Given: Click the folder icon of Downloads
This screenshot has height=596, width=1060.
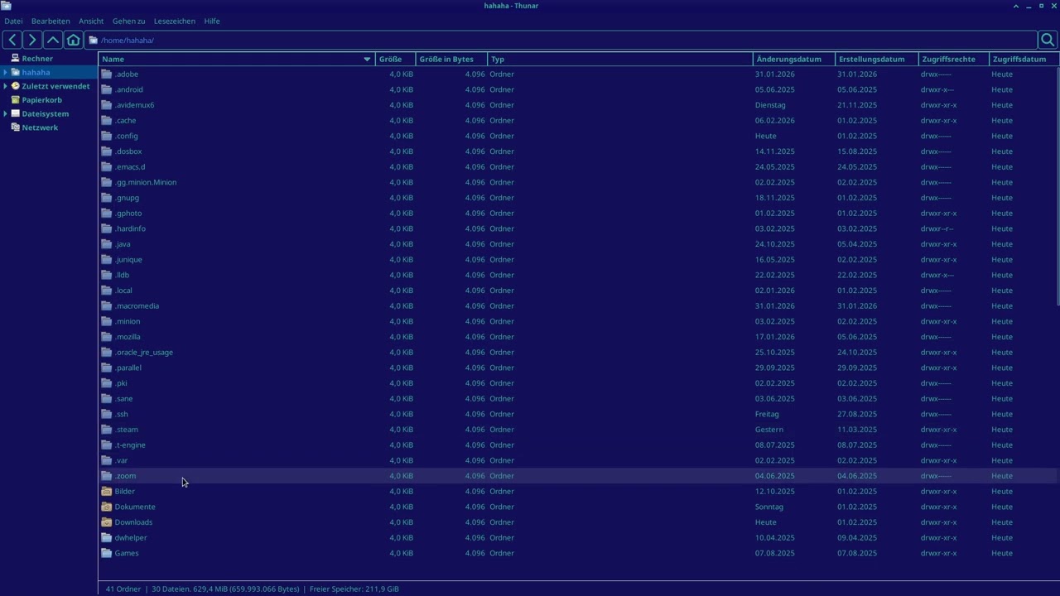Looking at the screenshot, I should pyautogui.click(x=106, y=522).
